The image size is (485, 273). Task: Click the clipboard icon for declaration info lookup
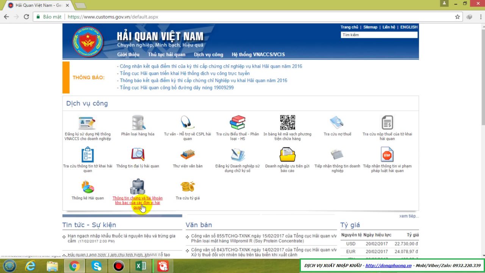pos(87,154)
